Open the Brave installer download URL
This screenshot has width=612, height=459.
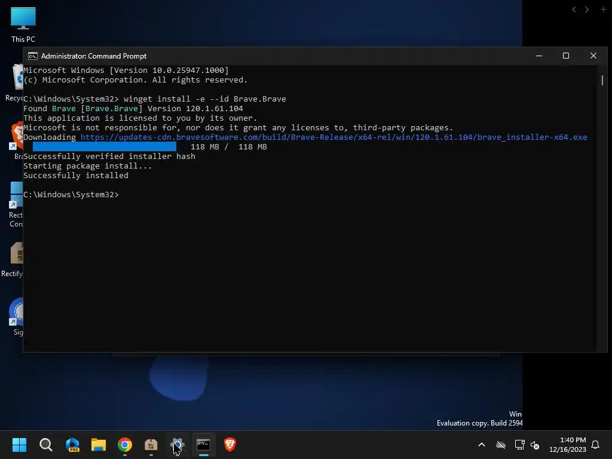pyautogui.click(x=333, y=137)
